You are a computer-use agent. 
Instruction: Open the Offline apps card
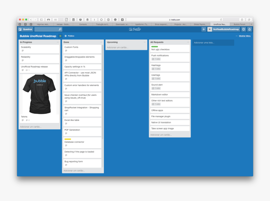170,111
